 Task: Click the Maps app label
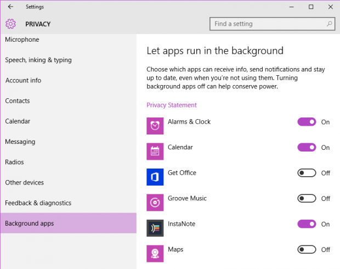coord(175,249)
